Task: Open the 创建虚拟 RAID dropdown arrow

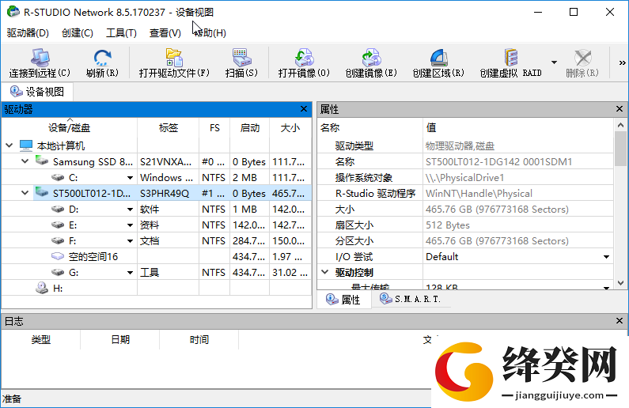Action: click(x=554, y=62)
